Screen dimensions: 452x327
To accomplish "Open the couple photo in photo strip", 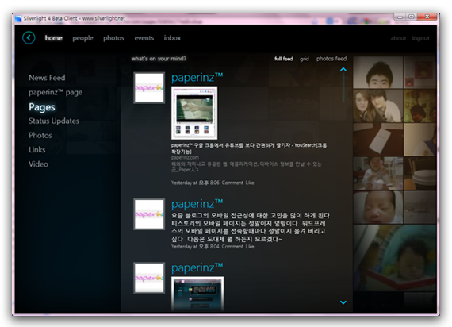I will (x=378, y=106).
